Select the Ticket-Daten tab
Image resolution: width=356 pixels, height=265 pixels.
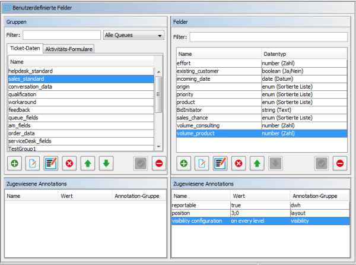[24, 49]
